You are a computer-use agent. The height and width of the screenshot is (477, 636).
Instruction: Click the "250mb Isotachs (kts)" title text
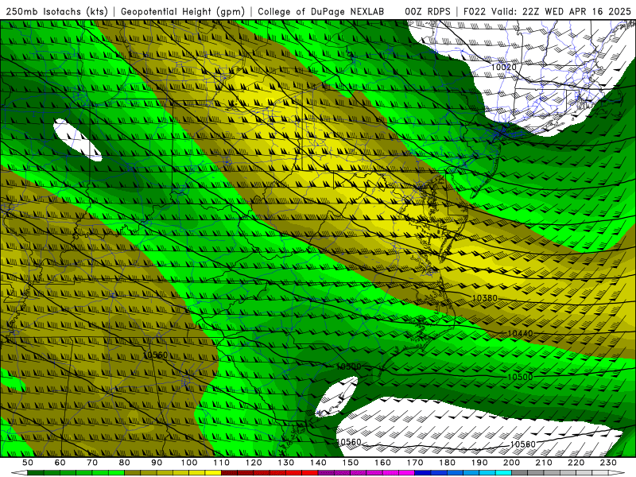(x=57, y=12)
